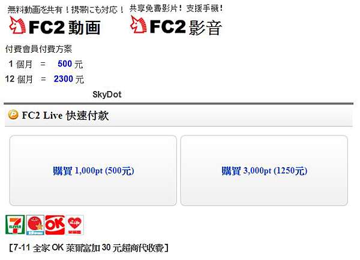The width and height of the screenshot is (360, 260).
Task: Click the unicorn logo beside FC2 影音
Action: pyautogui.click(x=137, y=25)
